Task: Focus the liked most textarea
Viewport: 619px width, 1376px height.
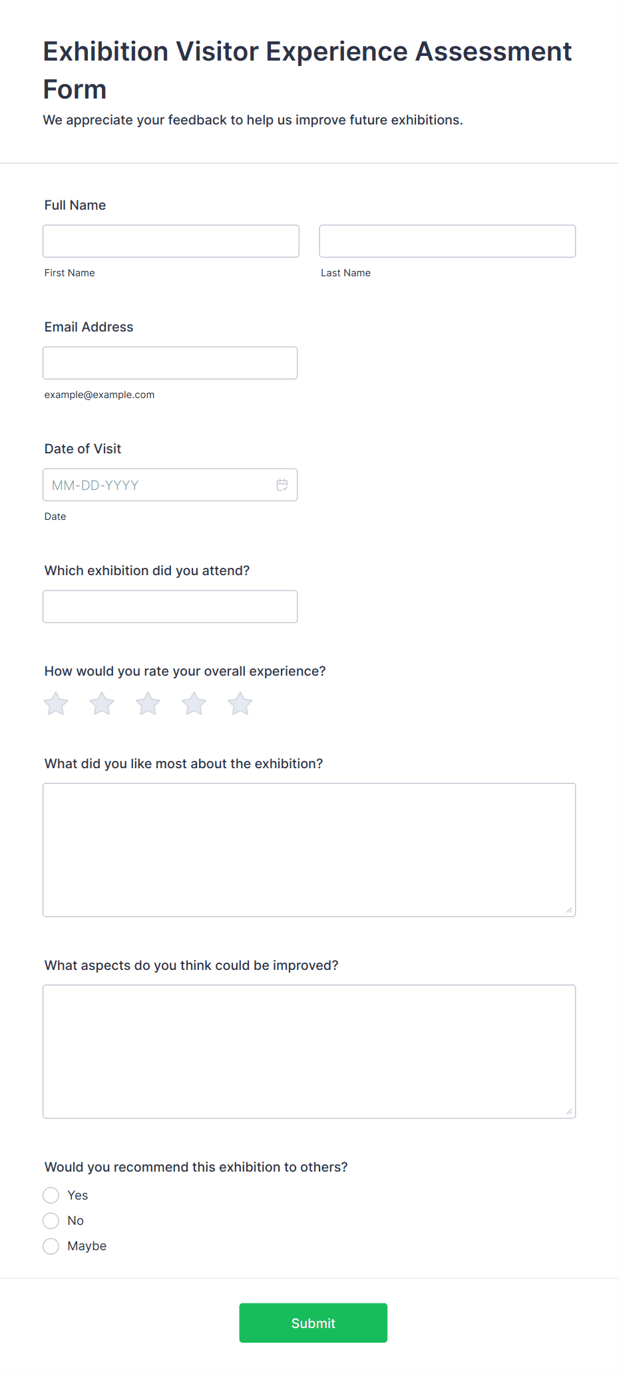Action: (309, 850)
